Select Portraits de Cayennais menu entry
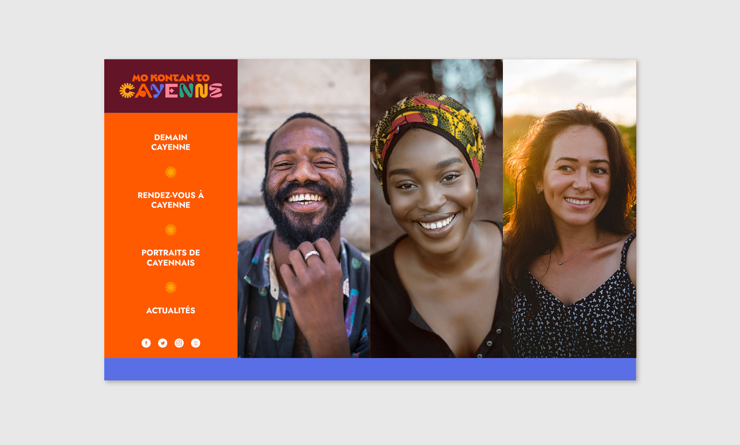Screen dimensions: 740x445 pos(170,258)
